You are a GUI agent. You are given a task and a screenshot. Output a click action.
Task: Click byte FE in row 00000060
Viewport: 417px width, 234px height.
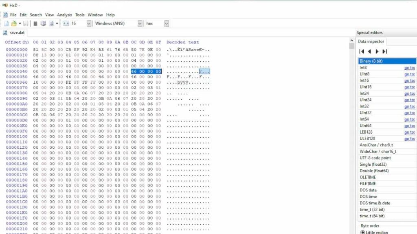click(x=68, y=82)
